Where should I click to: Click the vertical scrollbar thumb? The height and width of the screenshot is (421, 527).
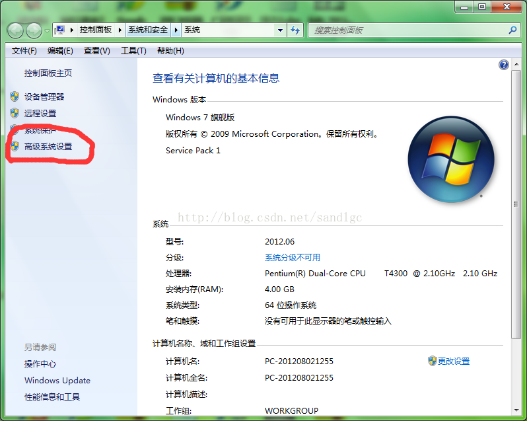click(516, 204)
